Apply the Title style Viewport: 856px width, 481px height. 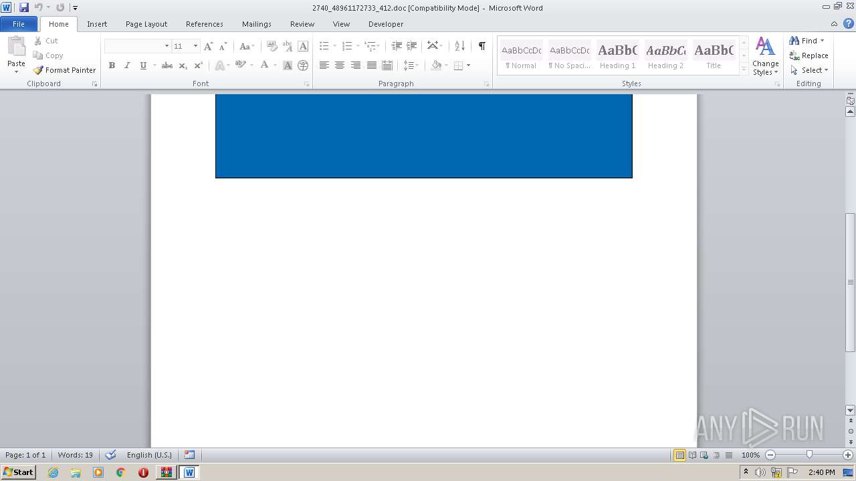pyautogui.click(x=714, y=56)
